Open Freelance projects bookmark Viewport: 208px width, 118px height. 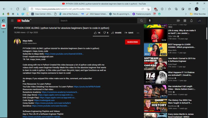click(142, 14)
